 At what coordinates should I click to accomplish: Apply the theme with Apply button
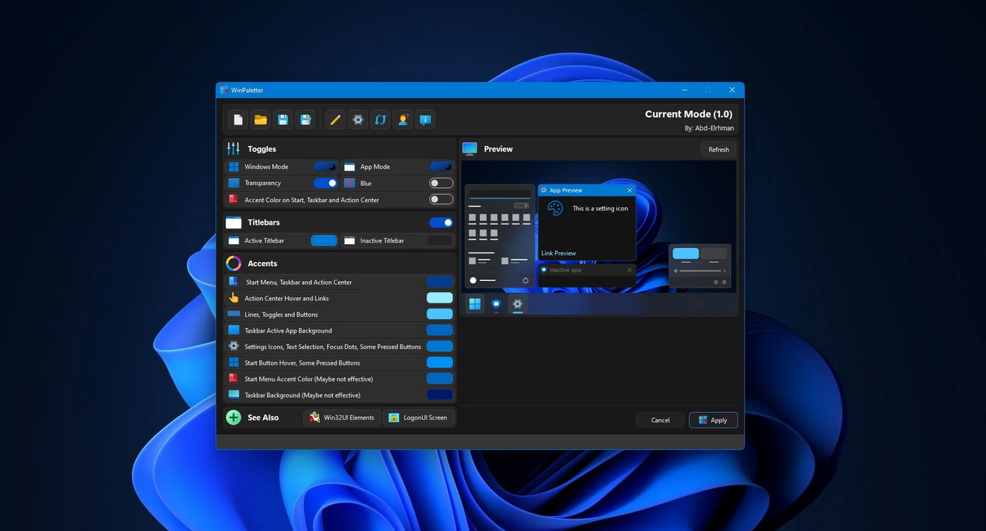[x=713, y=420]
